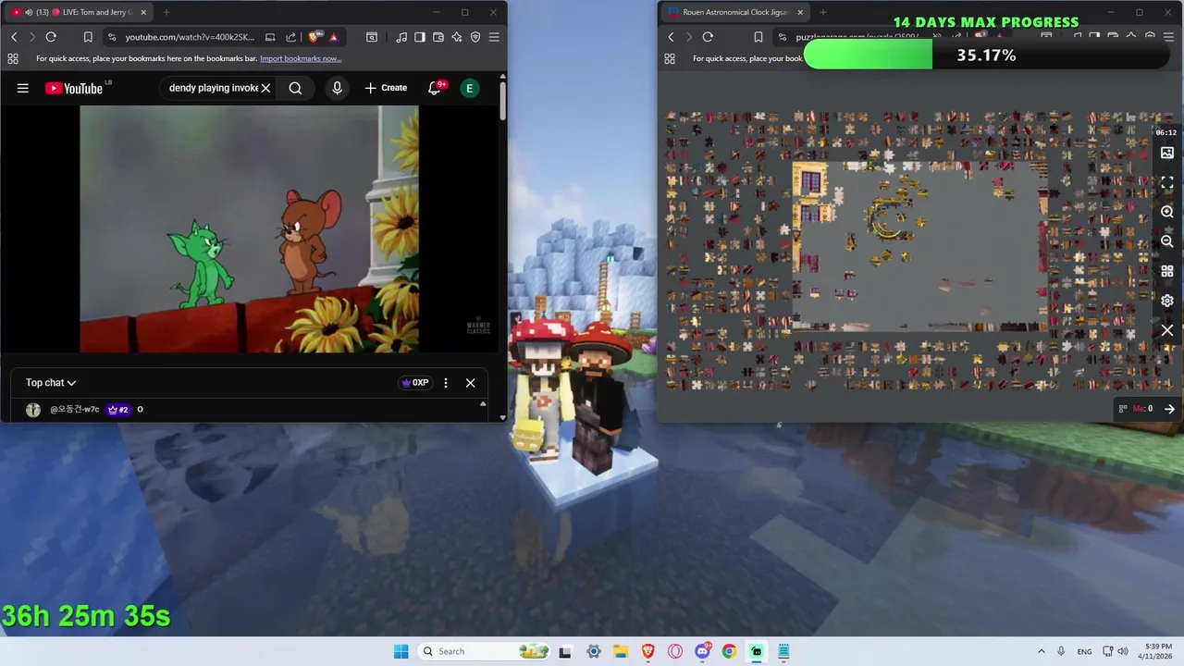Open Brave Shields lion icon in YouTube window
The width and height of the screenshot is (1184, 666).
tap(314, 37)
